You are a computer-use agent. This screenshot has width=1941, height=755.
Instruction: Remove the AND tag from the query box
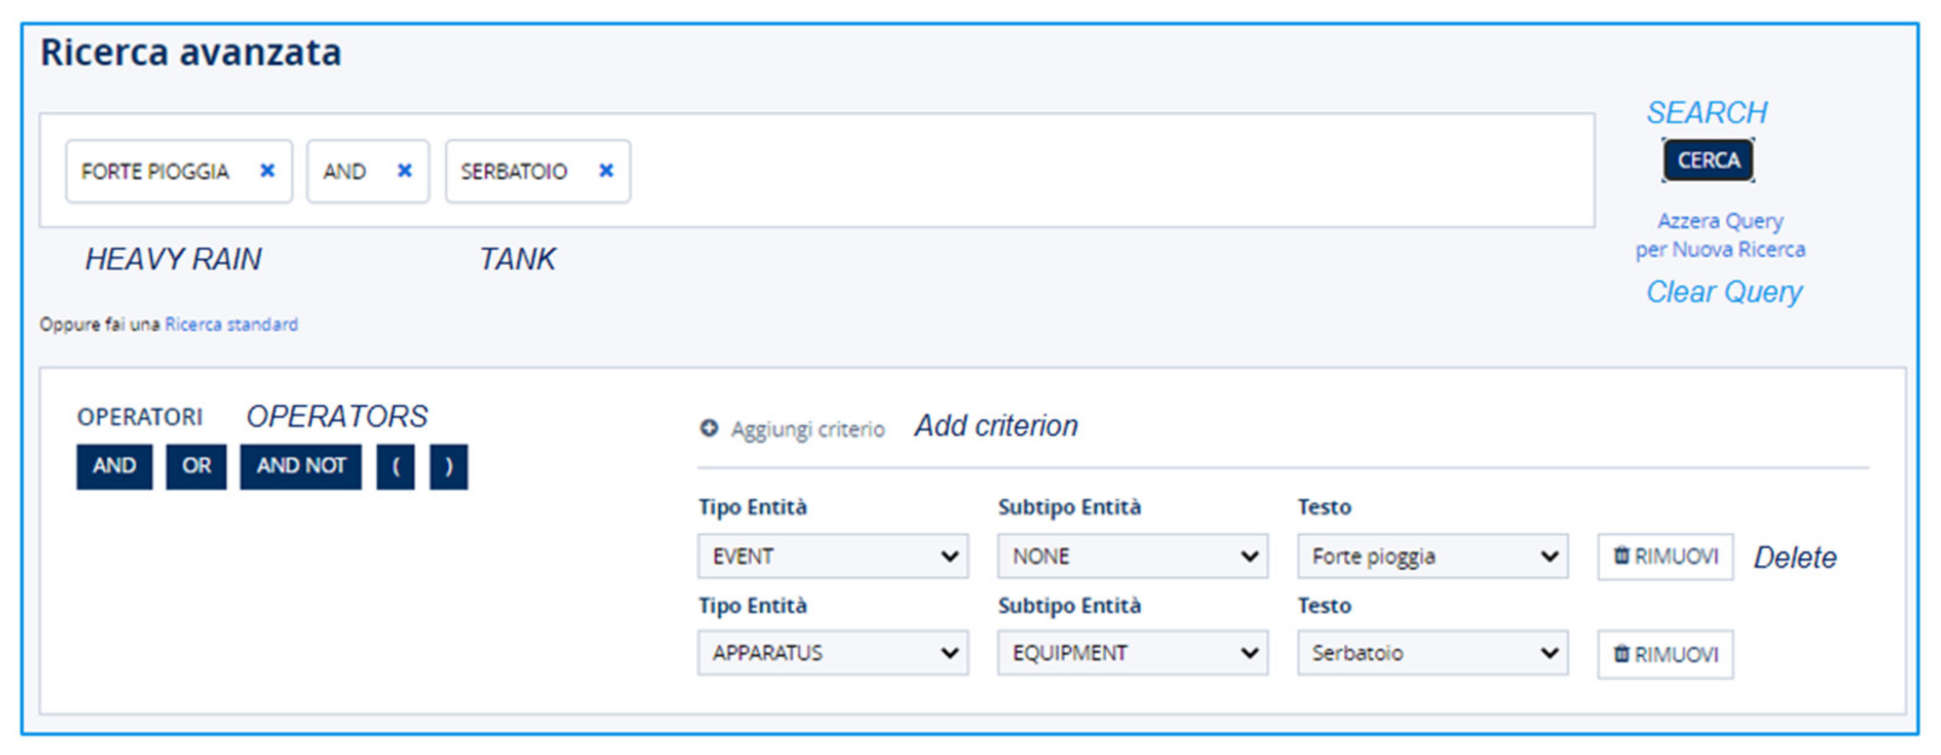coord(405,171)
